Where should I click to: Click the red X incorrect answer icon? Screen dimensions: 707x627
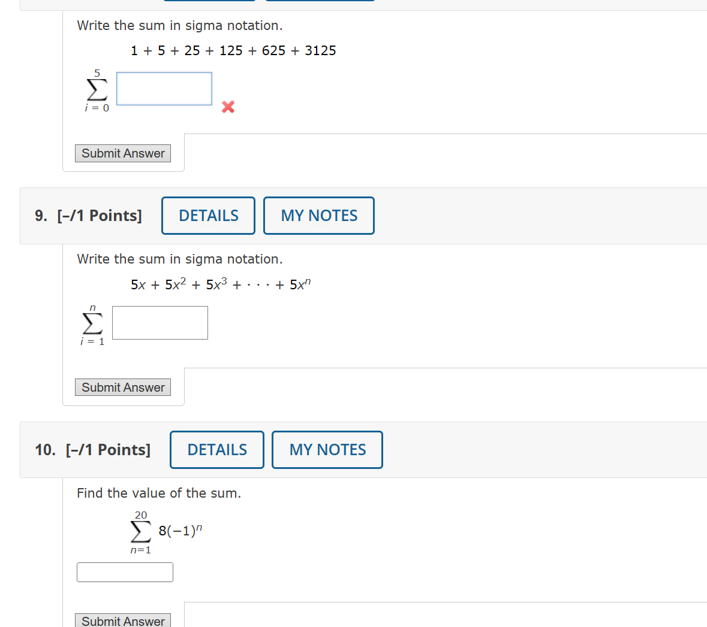point(227,107)
